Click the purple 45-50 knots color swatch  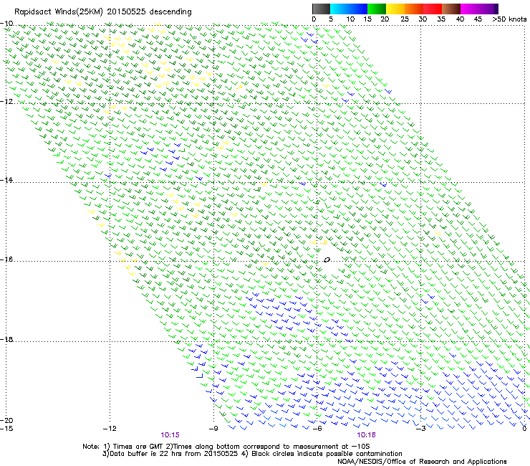[488, 9]
